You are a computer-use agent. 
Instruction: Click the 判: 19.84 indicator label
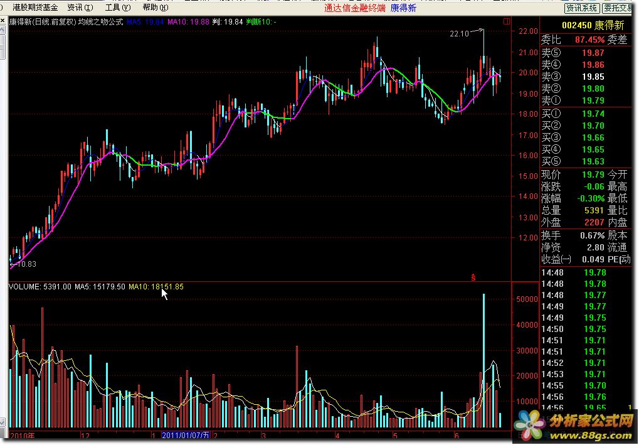tap(228, 21)
